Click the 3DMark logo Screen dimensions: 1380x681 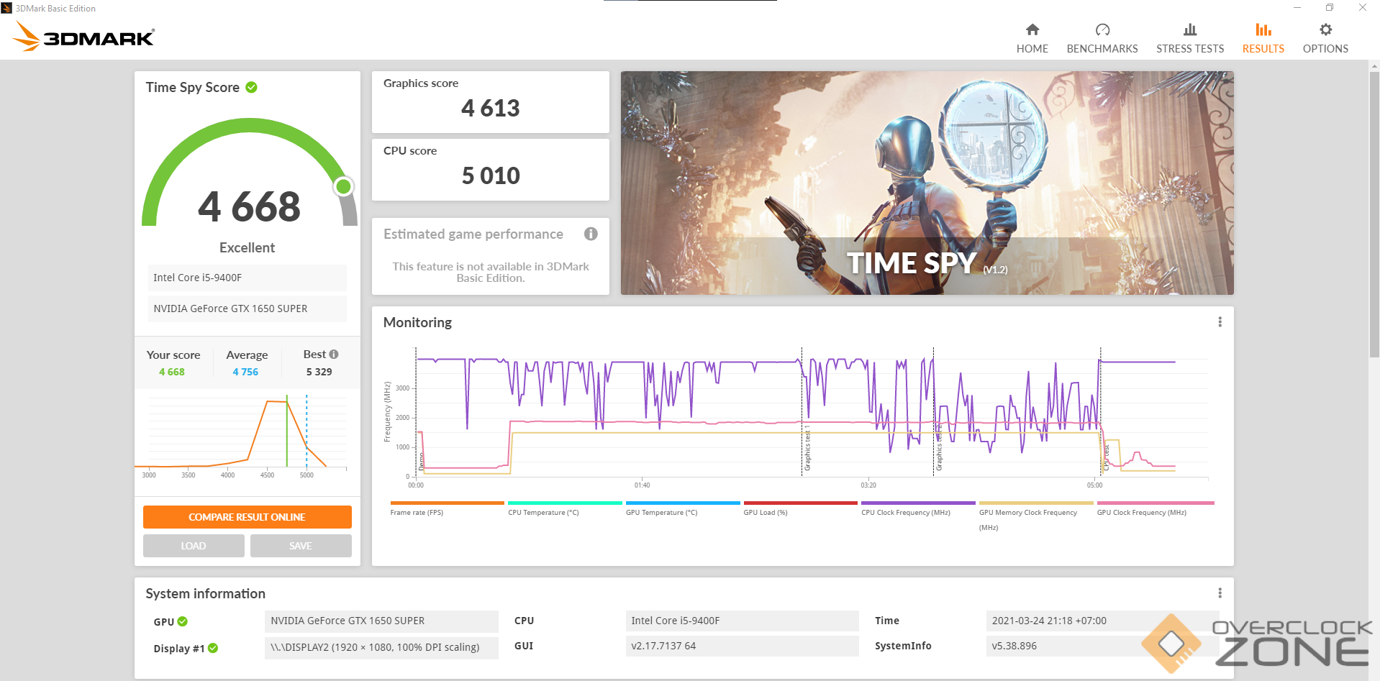(x=84, y=36)
